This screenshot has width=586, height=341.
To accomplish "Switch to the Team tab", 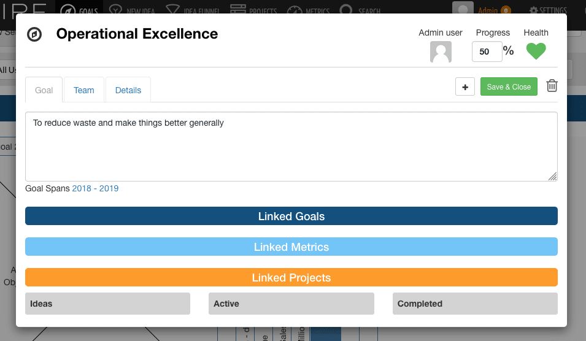I will pyautogui.click(x=83, y=90).
